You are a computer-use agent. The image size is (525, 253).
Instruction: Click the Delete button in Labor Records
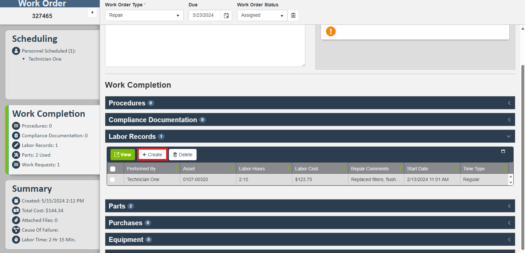coord(183,155)
